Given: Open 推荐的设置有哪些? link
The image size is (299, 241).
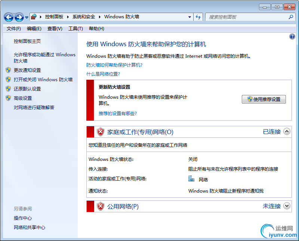Looking at the screenshot, I should [x=118, y=114].
